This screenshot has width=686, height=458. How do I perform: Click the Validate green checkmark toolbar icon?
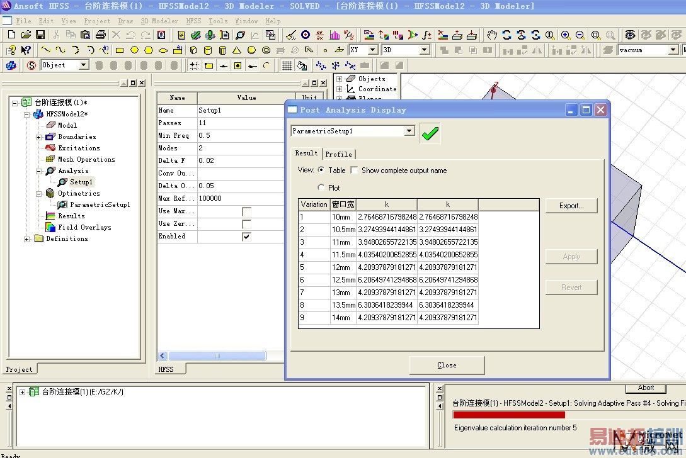(x=195, y=35)
